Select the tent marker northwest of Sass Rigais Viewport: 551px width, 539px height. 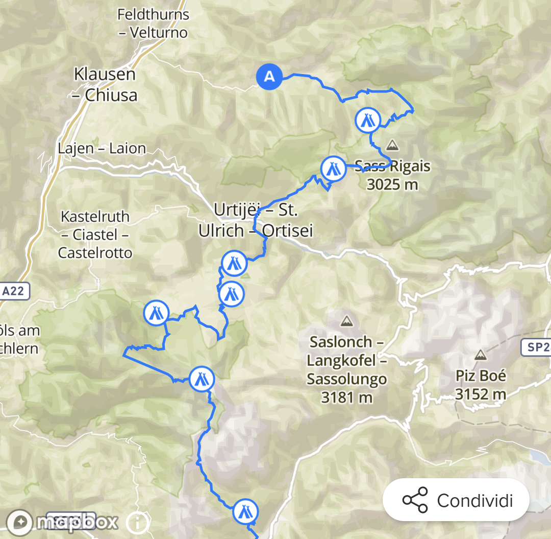[x=368, y=121]
